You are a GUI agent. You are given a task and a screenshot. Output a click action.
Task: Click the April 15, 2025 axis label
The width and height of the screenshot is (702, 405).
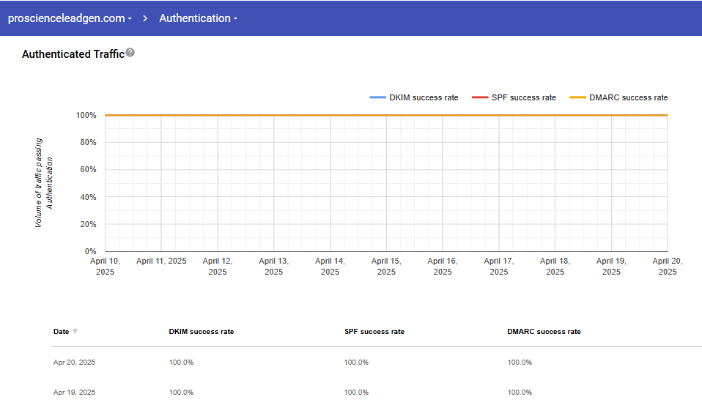[x=386, y=266]
